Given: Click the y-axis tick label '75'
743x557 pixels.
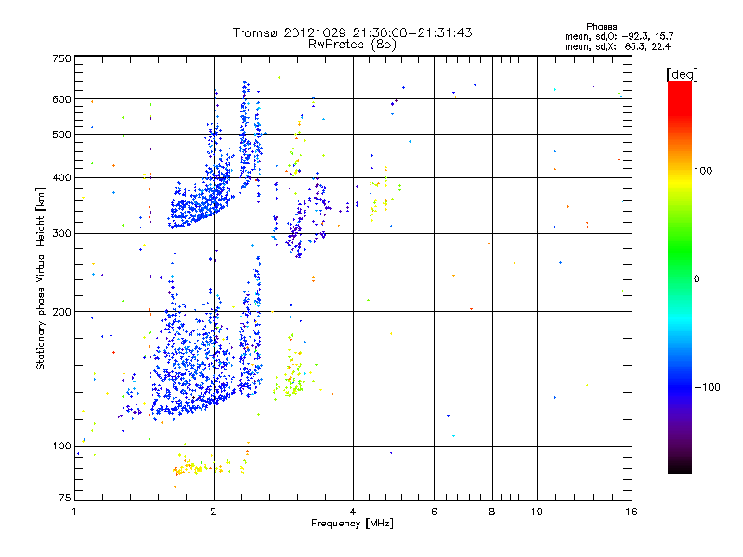Looking at the screenshot, I should [x=65, y=498].
